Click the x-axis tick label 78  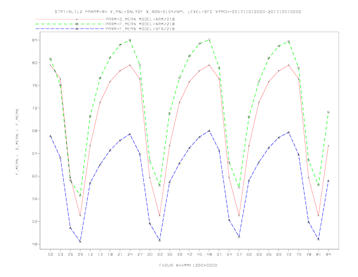308,254
